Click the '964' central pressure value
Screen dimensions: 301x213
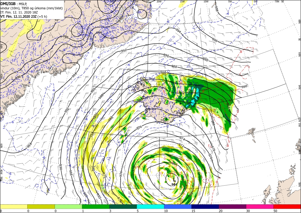pos(174,184)
